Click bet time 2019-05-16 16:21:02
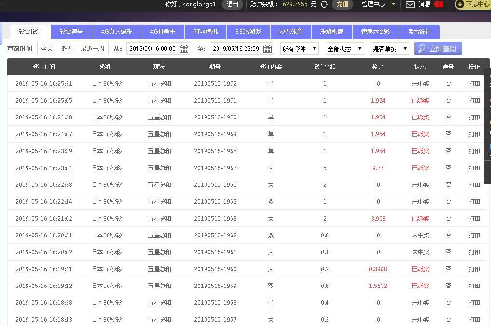The width and height of the screenshot is (491, 326). pos(44,219)
